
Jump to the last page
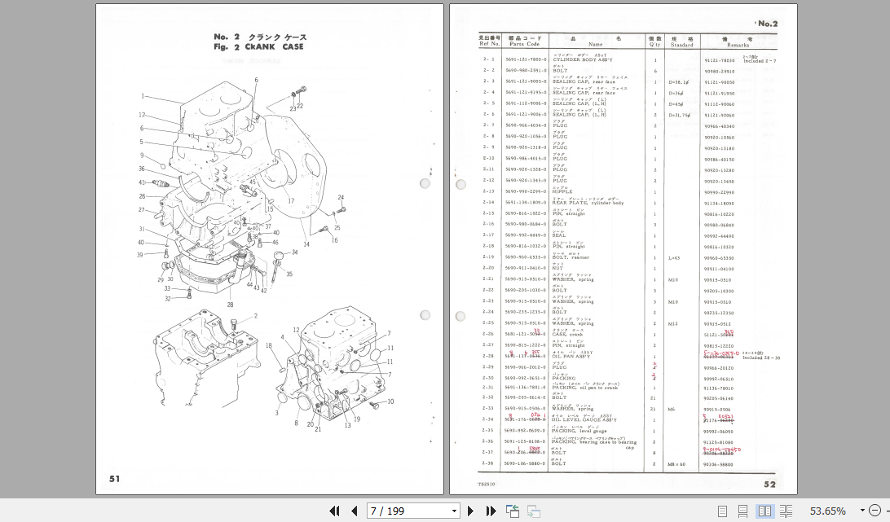pos(491,511)
